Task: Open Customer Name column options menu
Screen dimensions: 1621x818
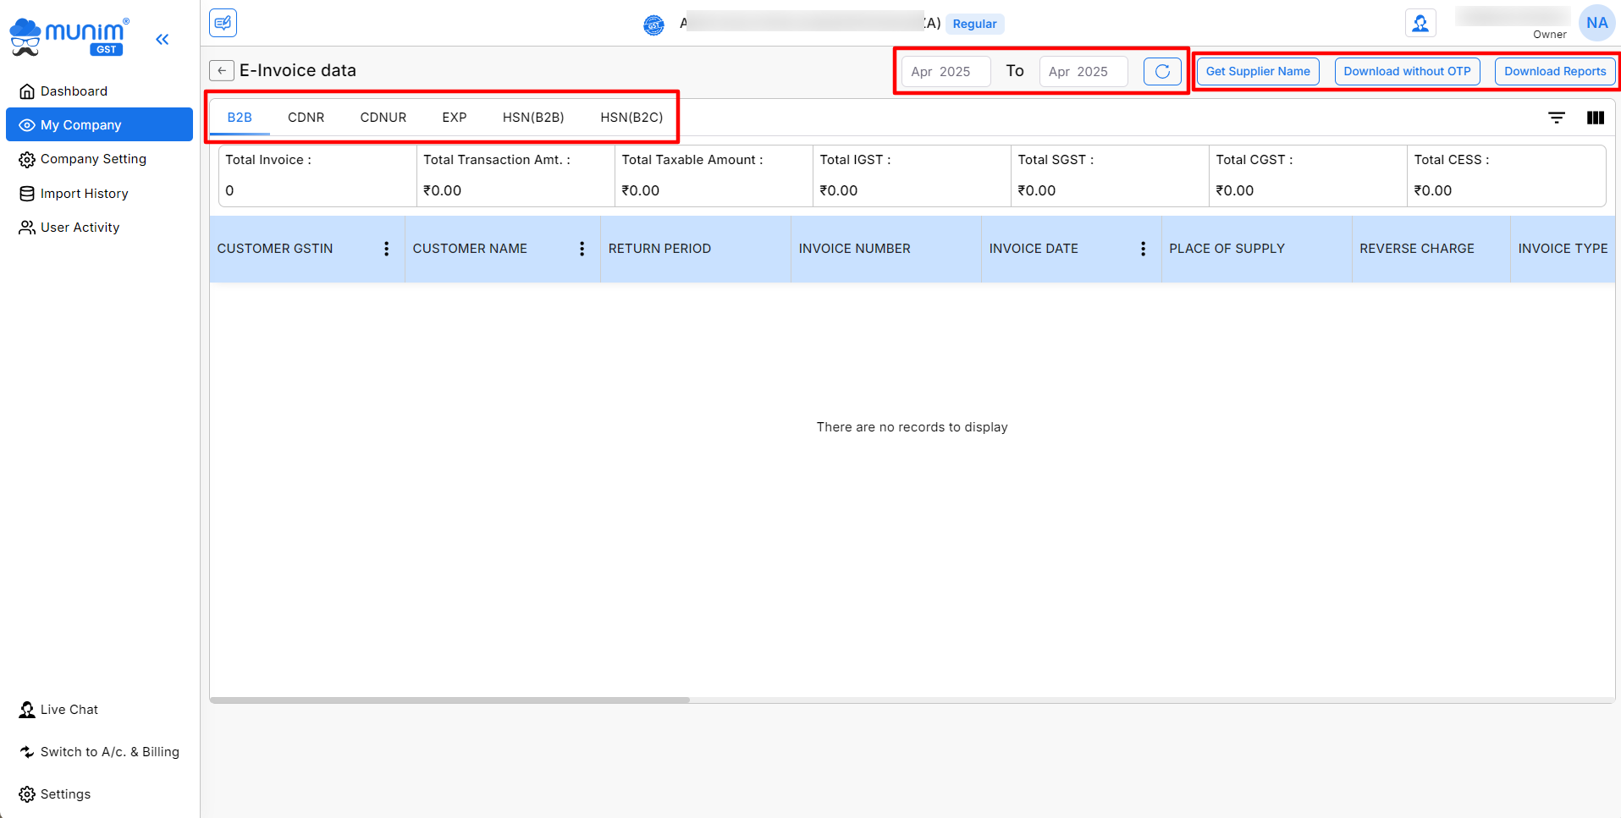Action: pos(582,249)
